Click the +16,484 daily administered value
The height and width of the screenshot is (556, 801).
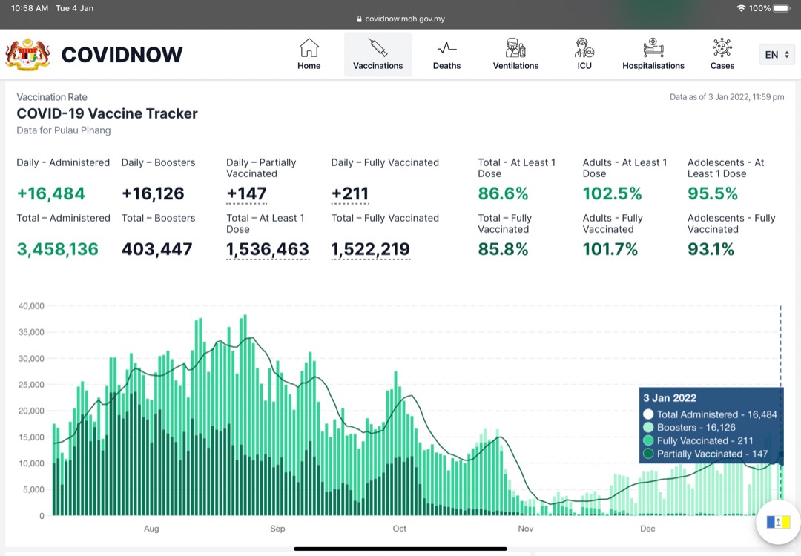(x=51, y=193)
